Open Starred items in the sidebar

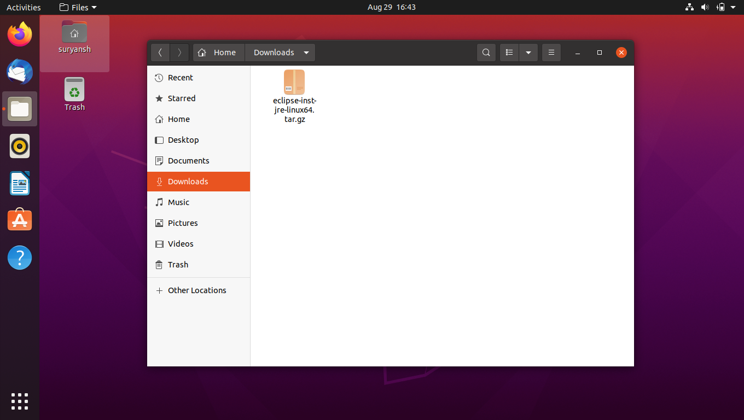pyautogui.click(x=181, y=98)
